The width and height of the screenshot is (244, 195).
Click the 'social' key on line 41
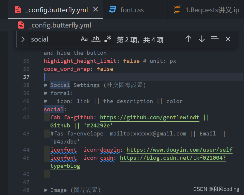tap(54, 109)
